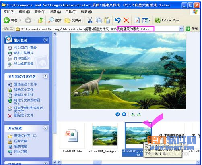The image size is (202, 165).
Task: Click the Paste clipboard icon
Action: tap(107, 20)
